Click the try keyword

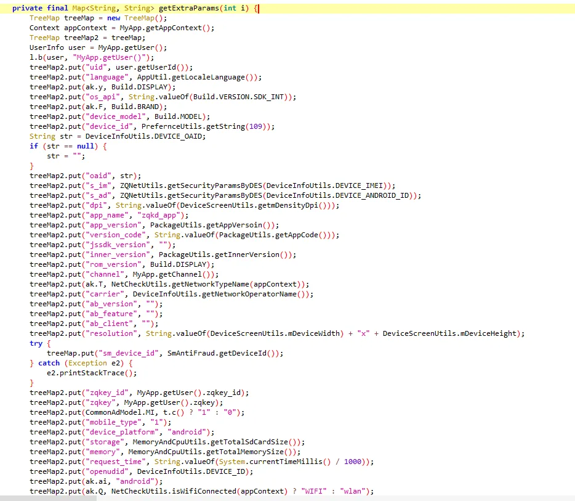pyautogui.click(x=36, y=343)
